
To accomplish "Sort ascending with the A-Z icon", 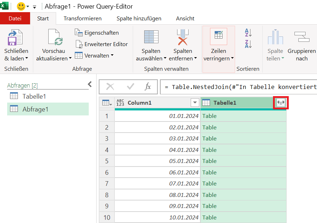I will pyautogui.click(x=248, y=33).
